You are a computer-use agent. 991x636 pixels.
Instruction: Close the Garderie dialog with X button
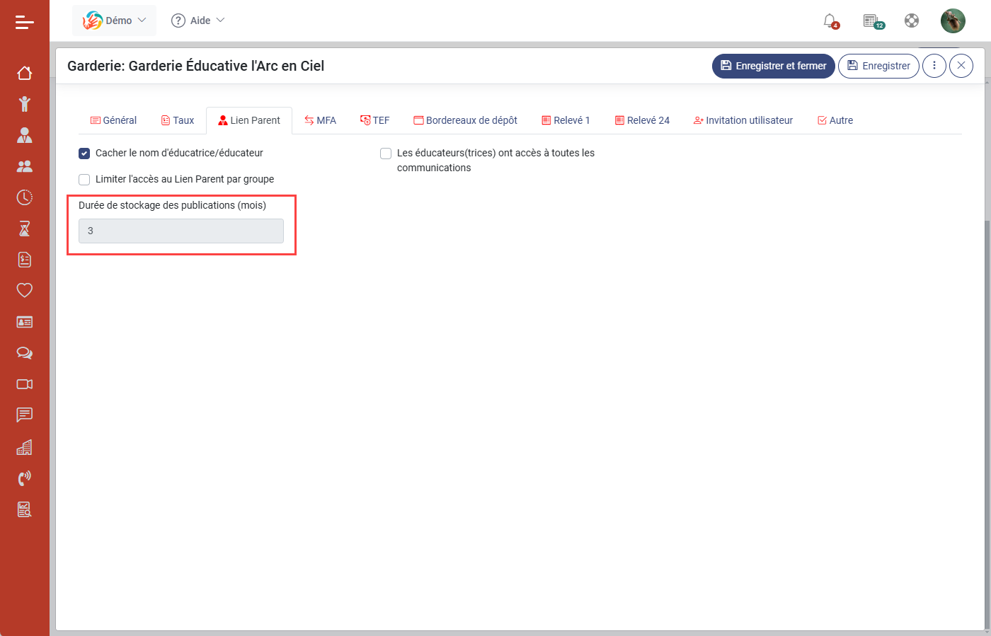(961, 66)
